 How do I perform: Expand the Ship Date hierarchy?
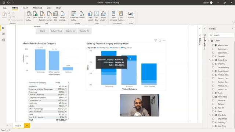(x=210, y=115)
